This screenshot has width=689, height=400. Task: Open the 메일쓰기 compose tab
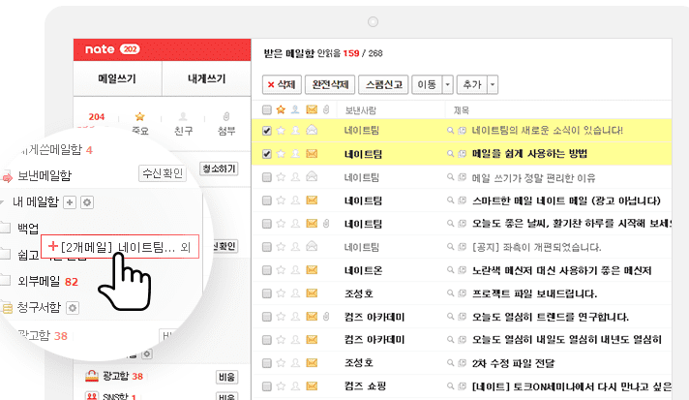point(117,78)
